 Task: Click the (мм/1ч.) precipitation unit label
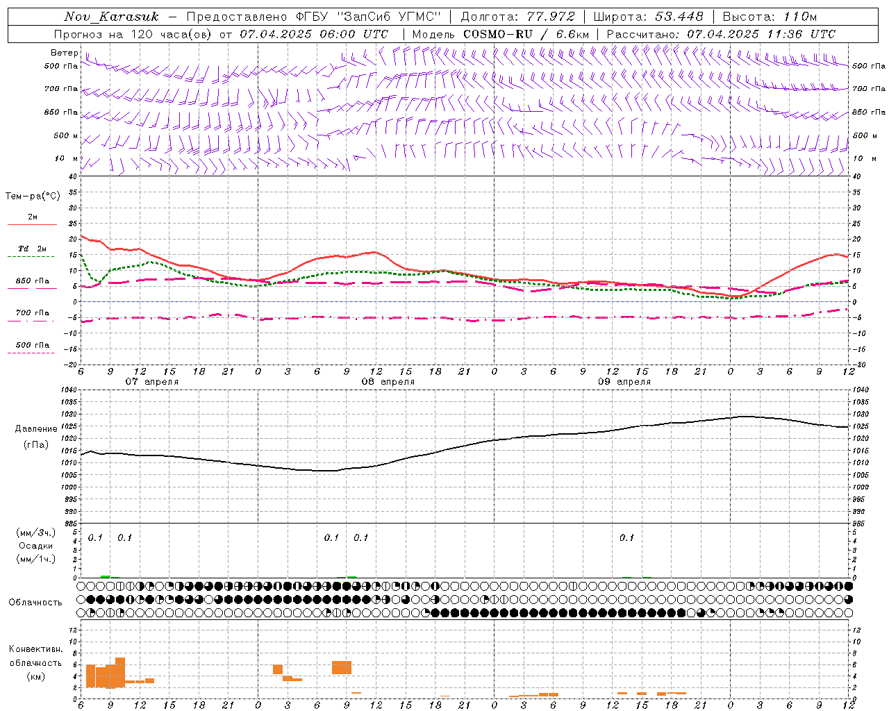35,559
